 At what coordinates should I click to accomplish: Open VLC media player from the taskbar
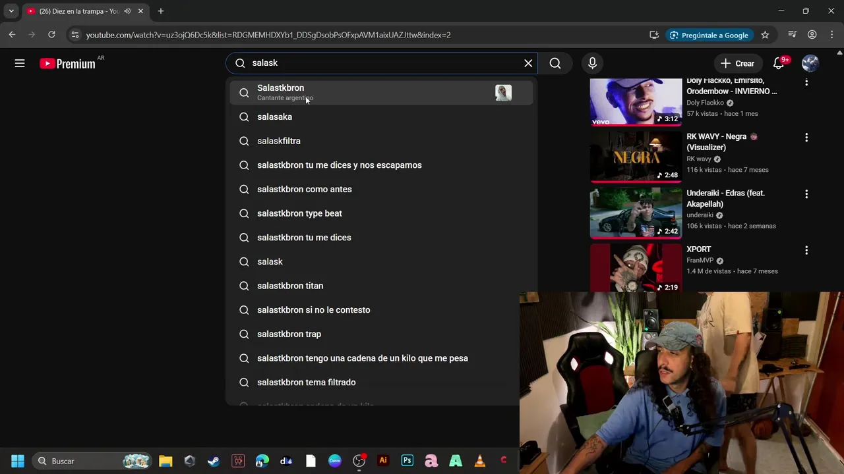click(x=480, y=461)
